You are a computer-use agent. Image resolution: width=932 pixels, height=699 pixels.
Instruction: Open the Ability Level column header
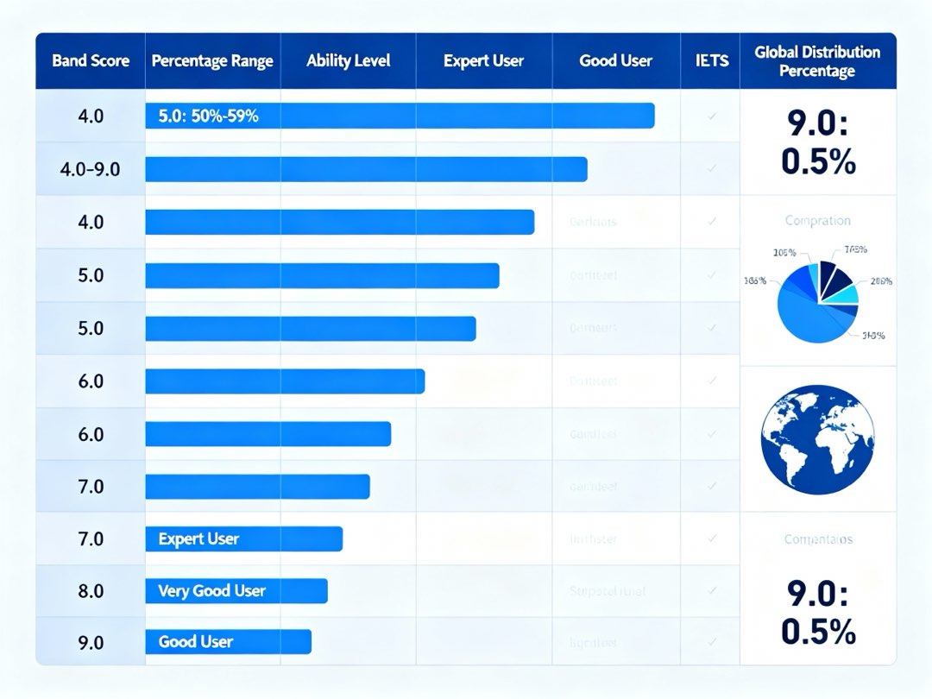tap(348, 61)
